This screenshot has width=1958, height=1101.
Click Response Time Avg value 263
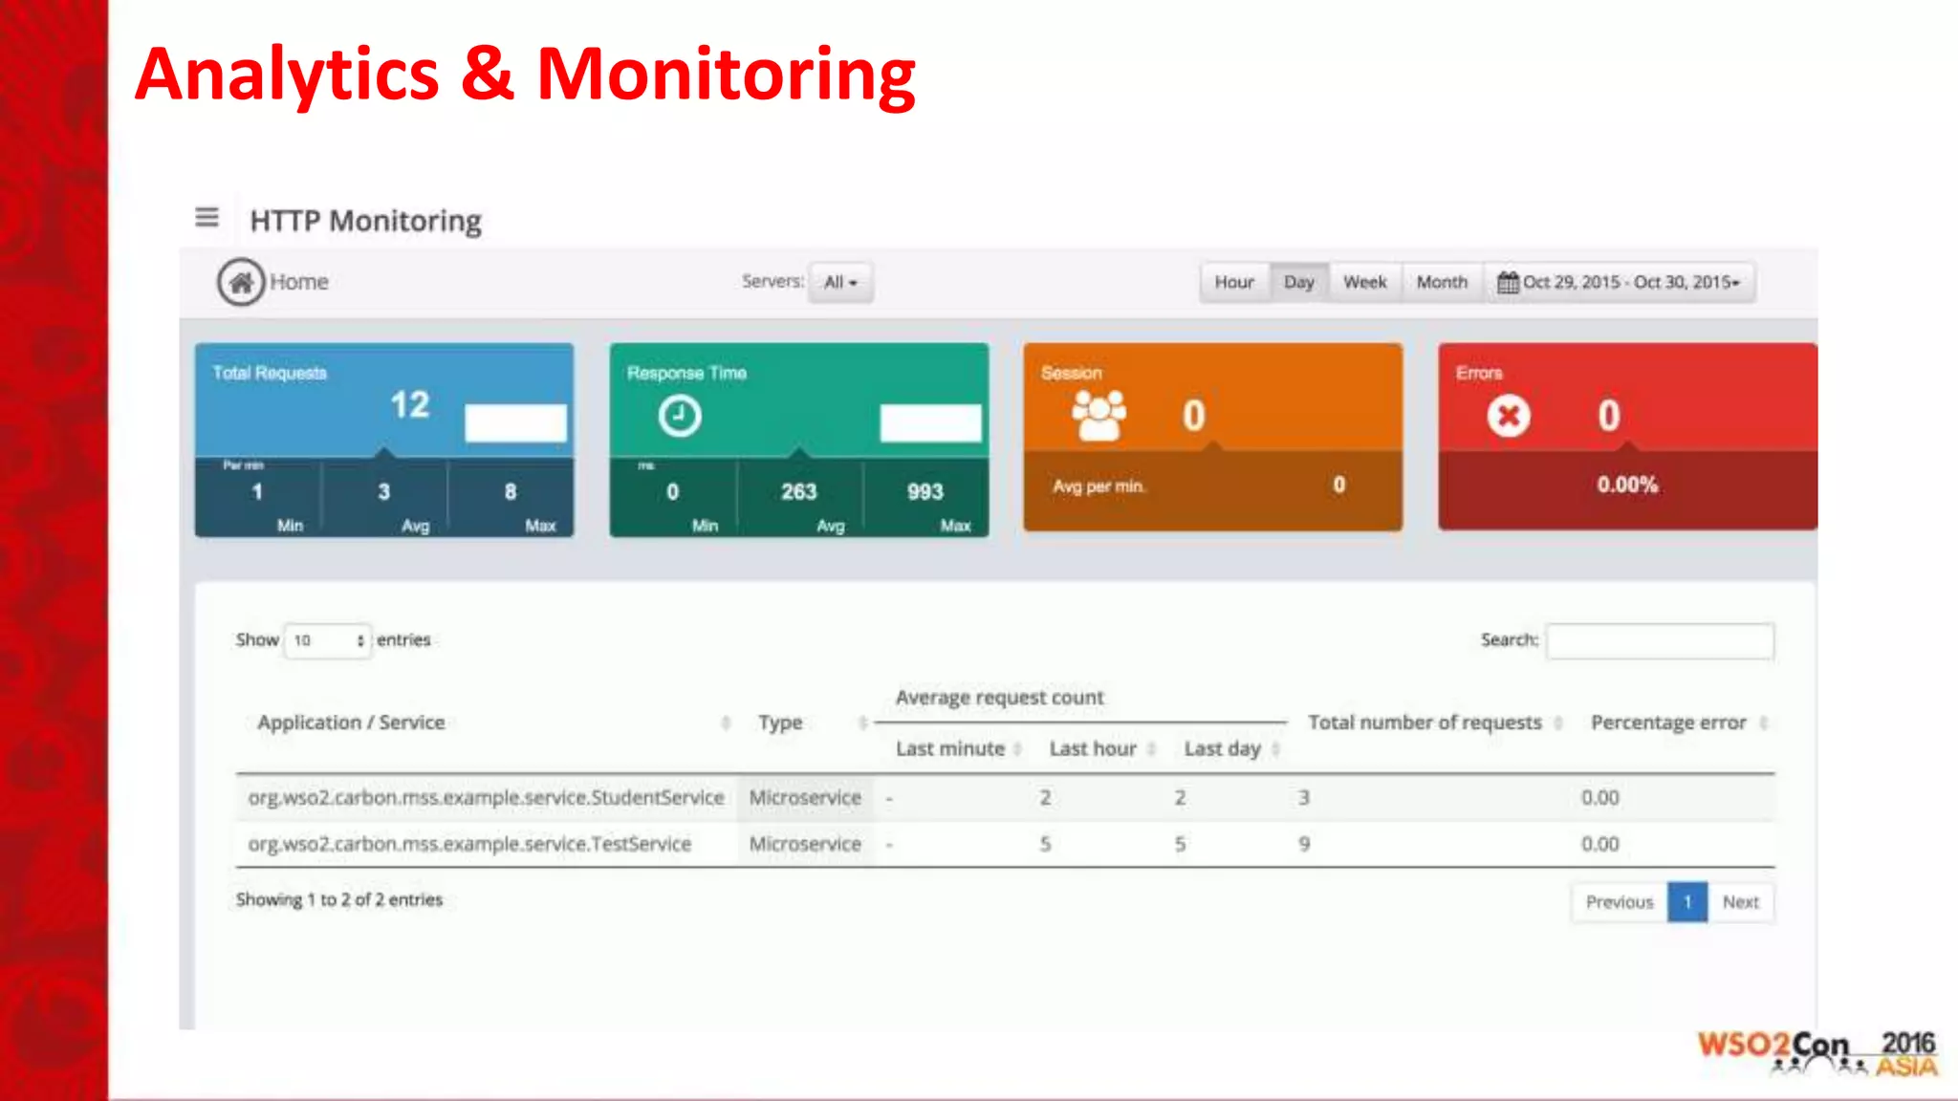click(799, 491)
